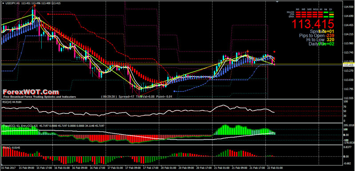Click the M30 timeframe label in signal panel
Image resolution: width=355 pixels, height=171 pixels.
(316, 9)
